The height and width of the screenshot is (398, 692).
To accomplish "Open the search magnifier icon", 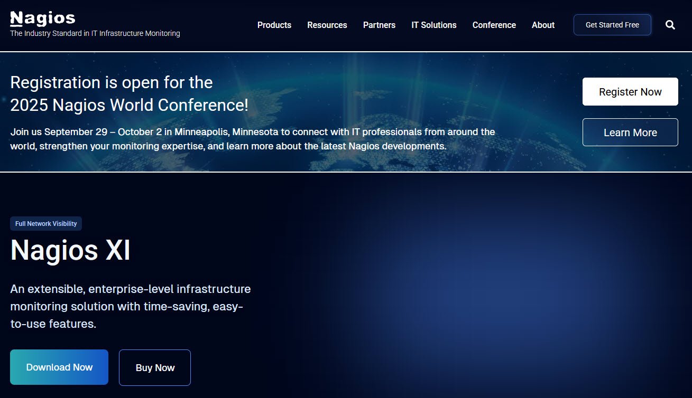I will point(670,25).
